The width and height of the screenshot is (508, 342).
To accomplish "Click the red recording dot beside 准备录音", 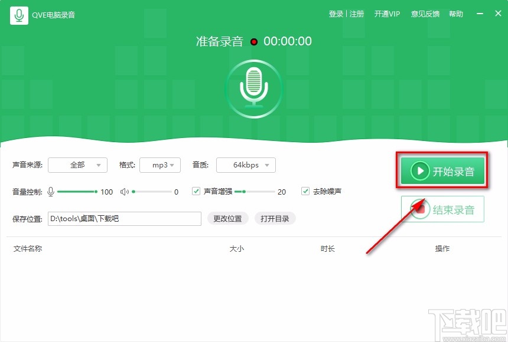I will click(x=254, y=42).
